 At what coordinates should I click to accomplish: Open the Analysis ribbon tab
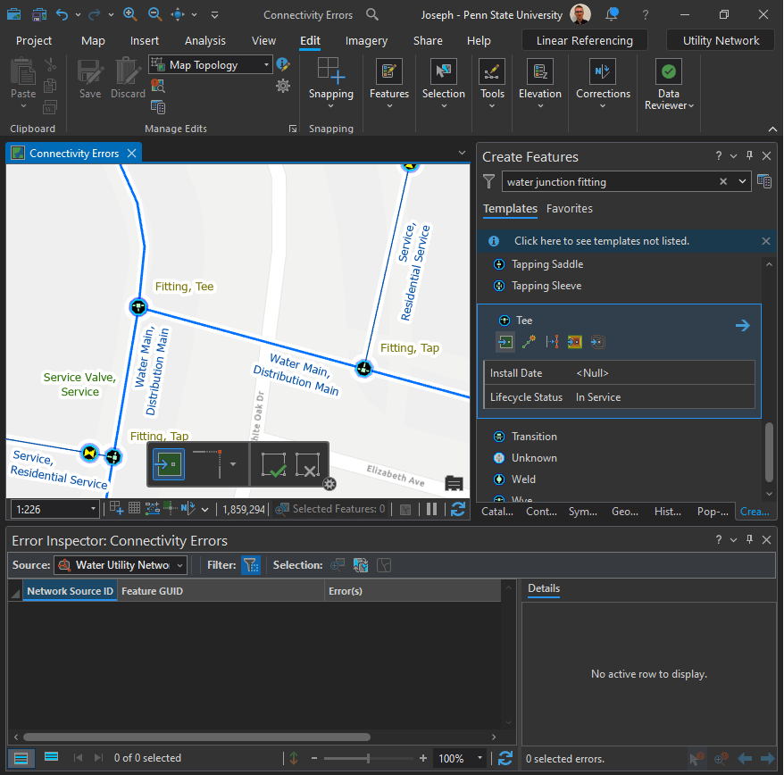tap(204, 41)
